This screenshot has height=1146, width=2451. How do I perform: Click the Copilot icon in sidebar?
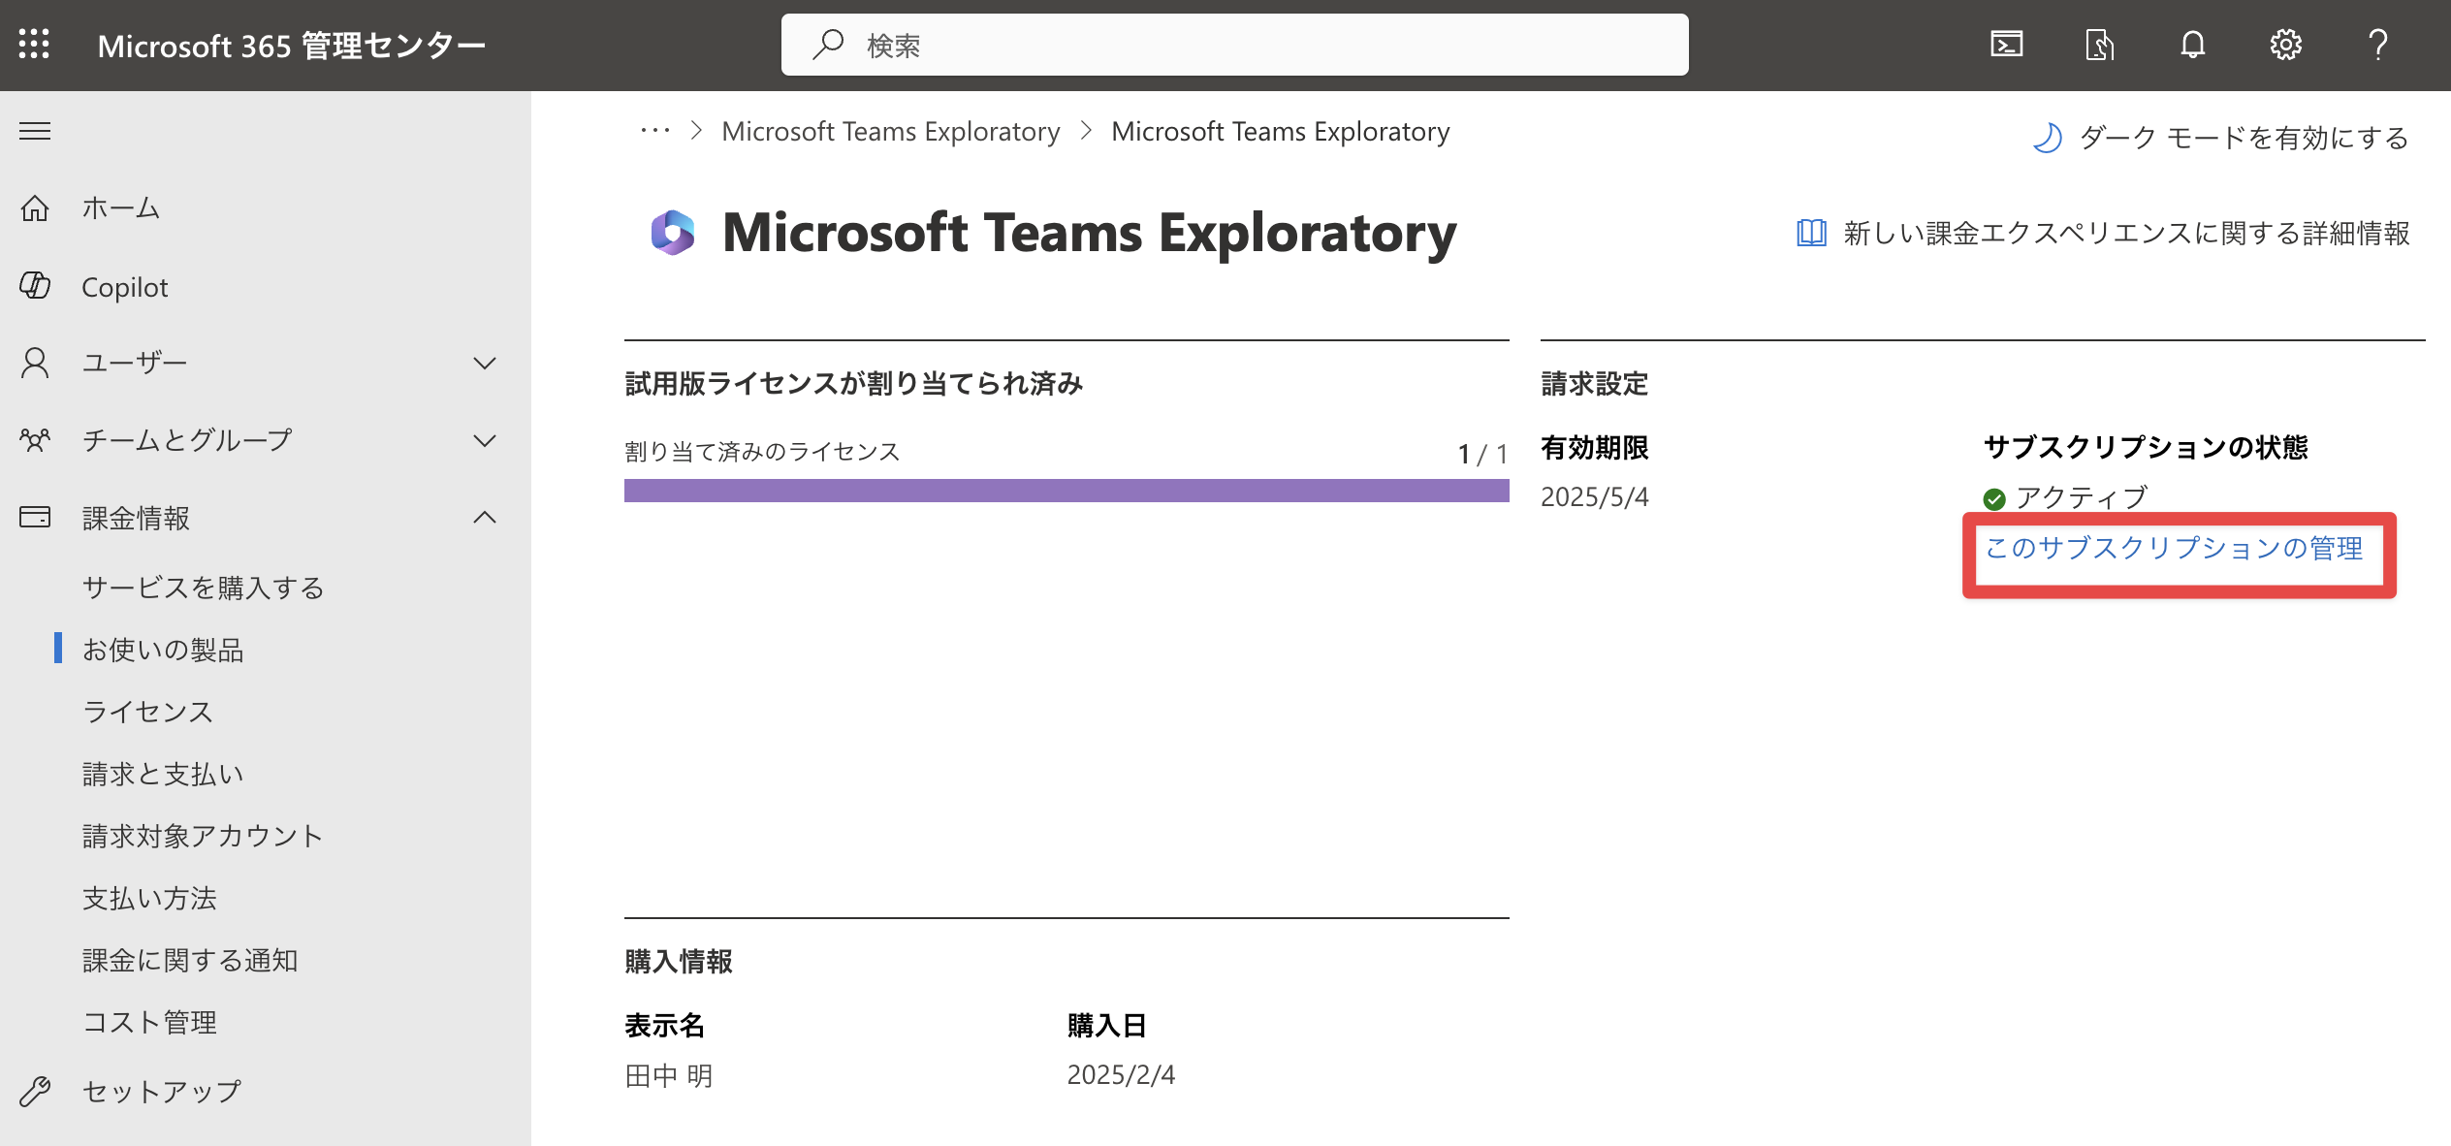coord(35,286)
